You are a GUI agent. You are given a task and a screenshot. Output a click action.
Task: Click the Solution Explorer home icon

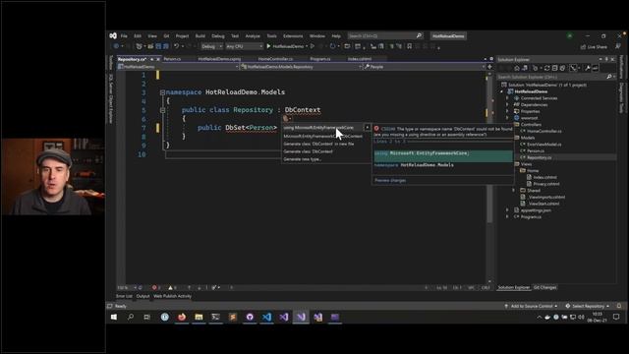[517, 68]
